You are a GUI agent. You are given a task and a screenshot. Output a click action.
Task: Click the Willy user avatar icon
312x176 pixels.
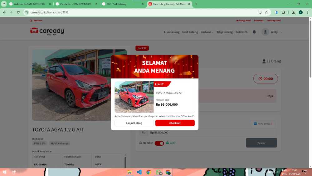[265, 32]
